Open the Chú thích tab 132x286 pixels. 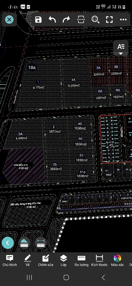tap(10, 261)
